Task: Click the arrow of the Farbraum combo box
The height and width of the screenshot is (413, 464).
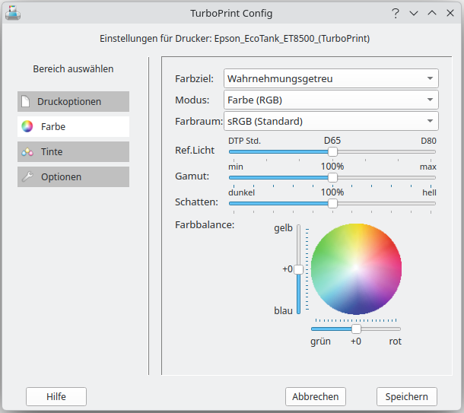Action: [x=431, y=121]
